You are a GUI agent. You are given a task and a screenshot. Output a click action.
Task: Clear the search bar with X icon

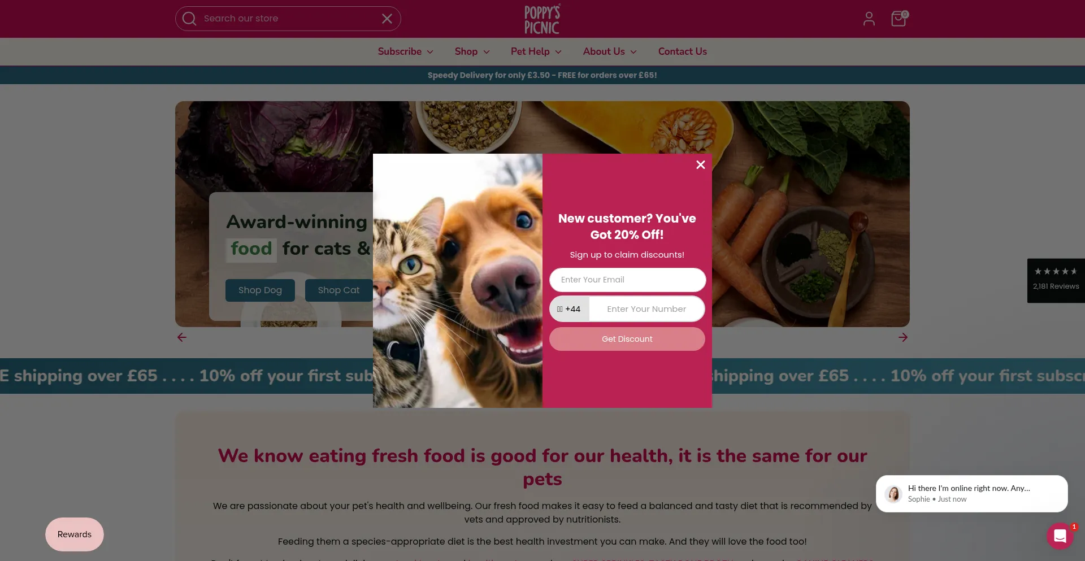[x=387, y=19]
